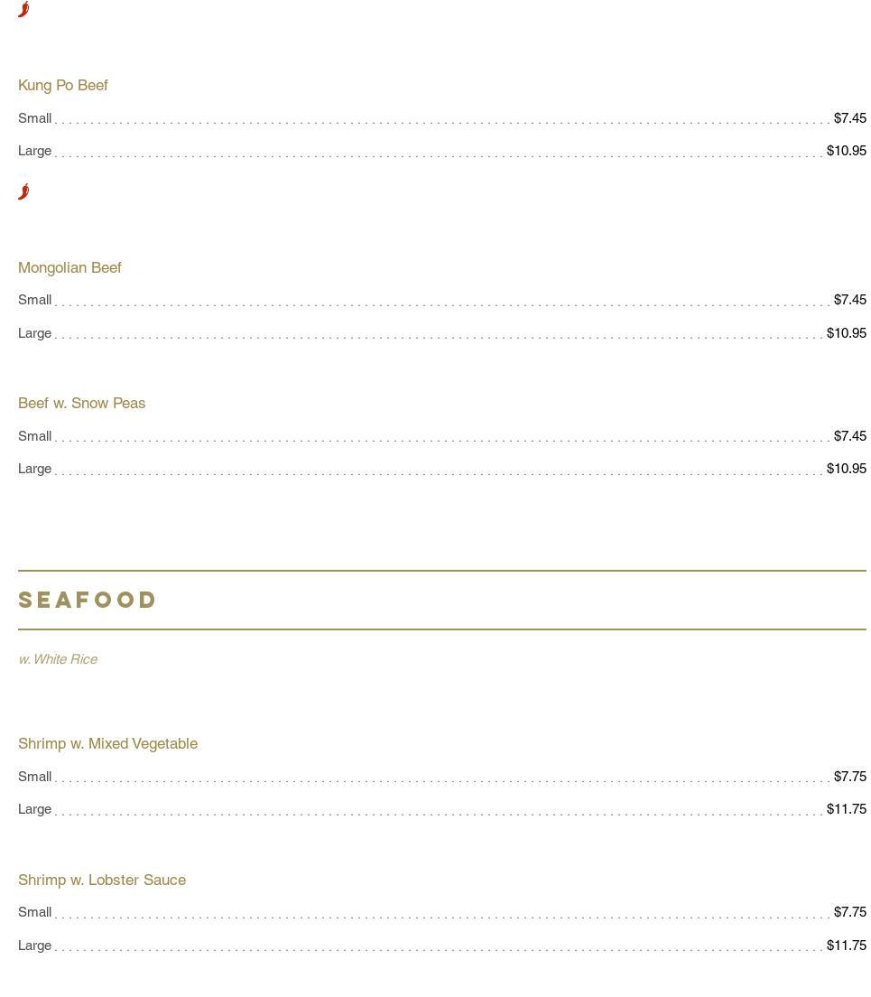Click the SEAFOOD section heading
This screenshot has height=997, width=871.
[x=88, y=600]
